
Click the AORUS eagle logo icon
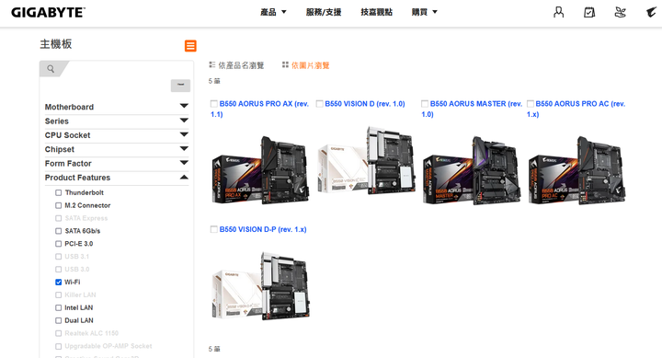[651, 12]
